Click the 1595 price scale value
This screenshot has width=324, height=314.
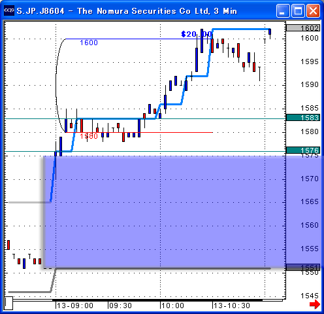pos(310,61)
